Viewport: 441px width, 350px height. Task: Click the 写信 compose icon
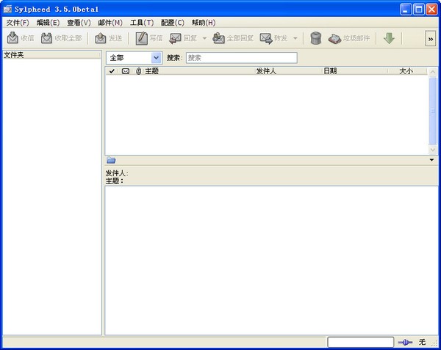pos(141,38)
